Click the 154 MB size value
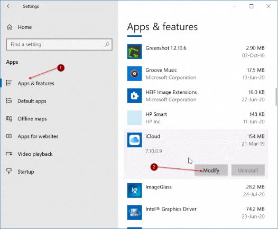The width and height of the screenshot is (278, 229). click(x=256, y=136)
